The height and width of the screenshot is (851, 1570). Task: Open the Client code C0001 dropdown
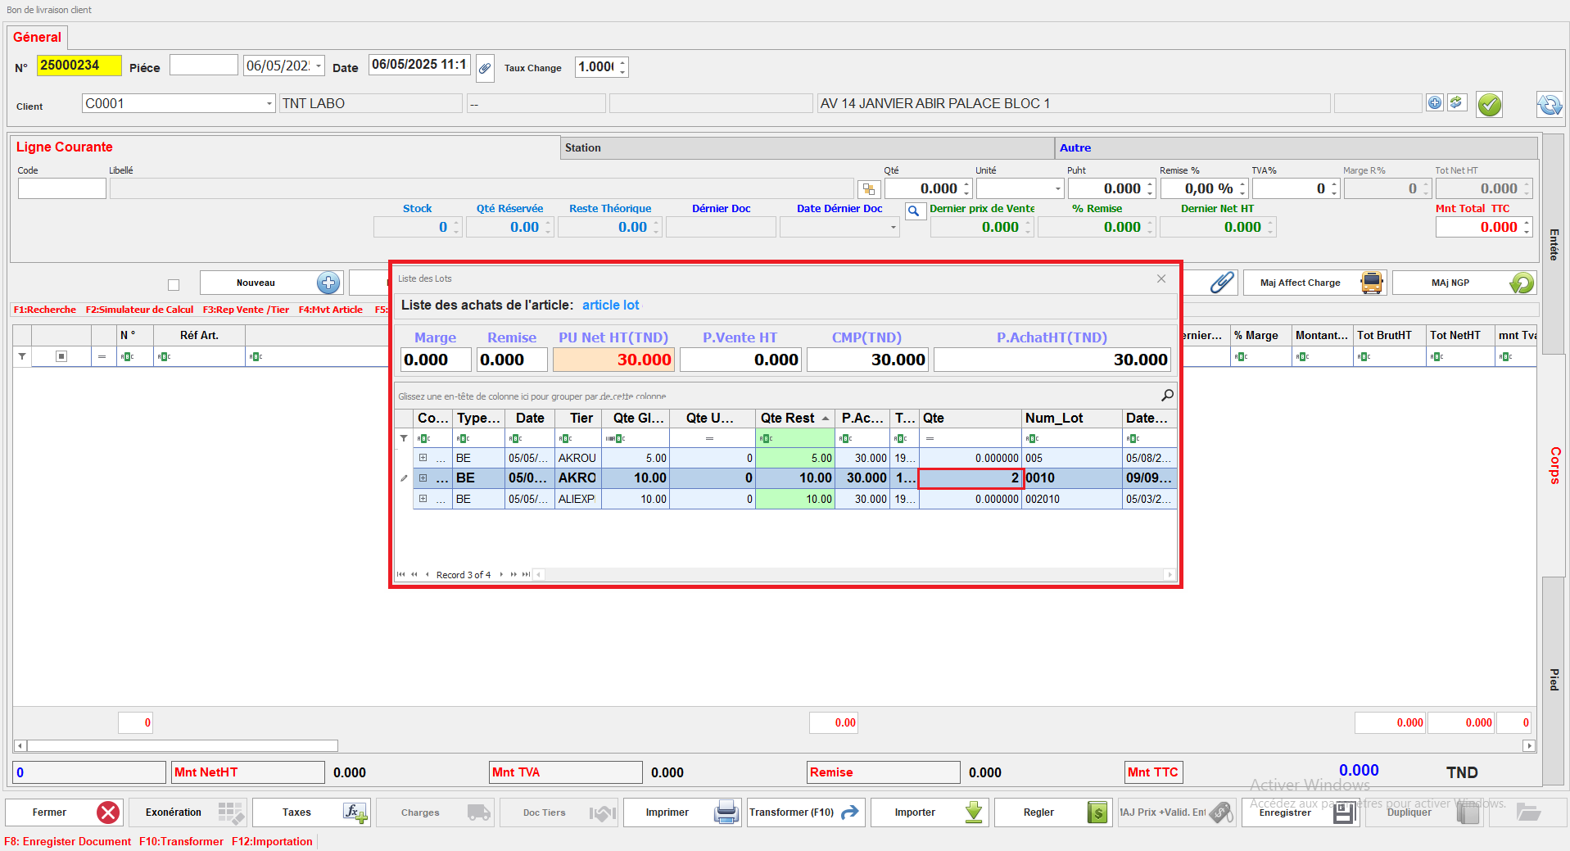(x=269, y=104)
